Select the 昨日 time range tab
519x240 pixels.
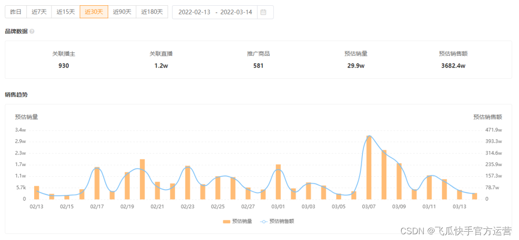click(15, 12)
